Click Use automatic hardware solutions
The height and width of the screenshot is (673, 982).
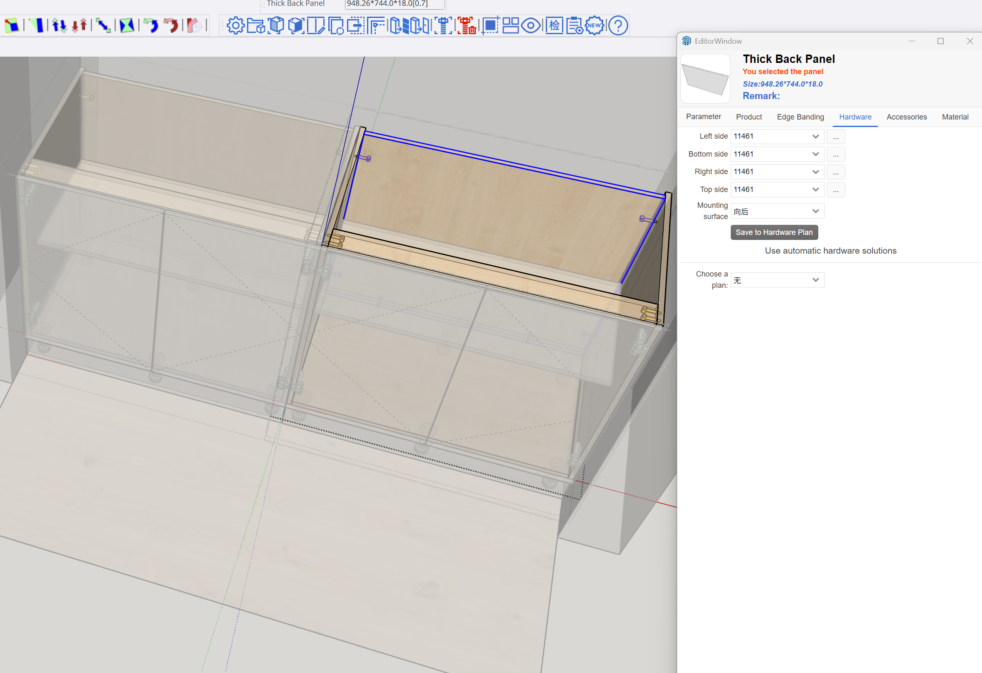830,250
